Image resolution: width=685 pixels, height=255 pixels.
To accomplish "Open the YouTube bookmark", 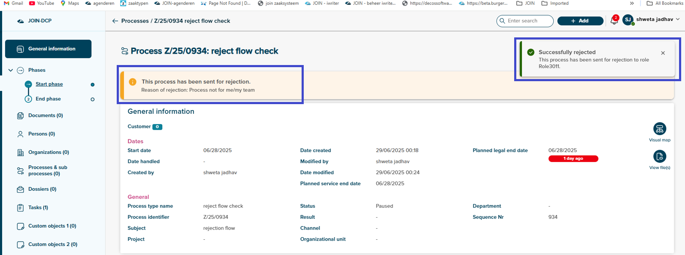I will click(42, 3).
